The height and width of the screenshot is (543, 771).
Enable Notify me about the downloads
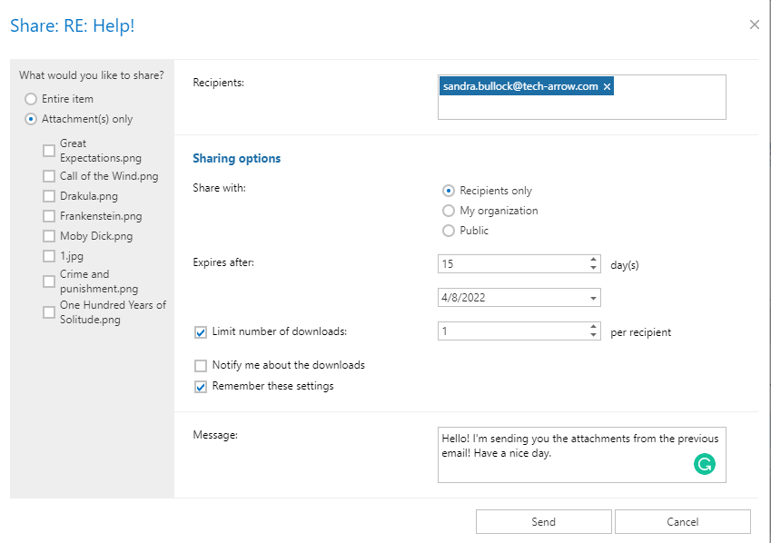pyautogui.click(x=201, y=365)
